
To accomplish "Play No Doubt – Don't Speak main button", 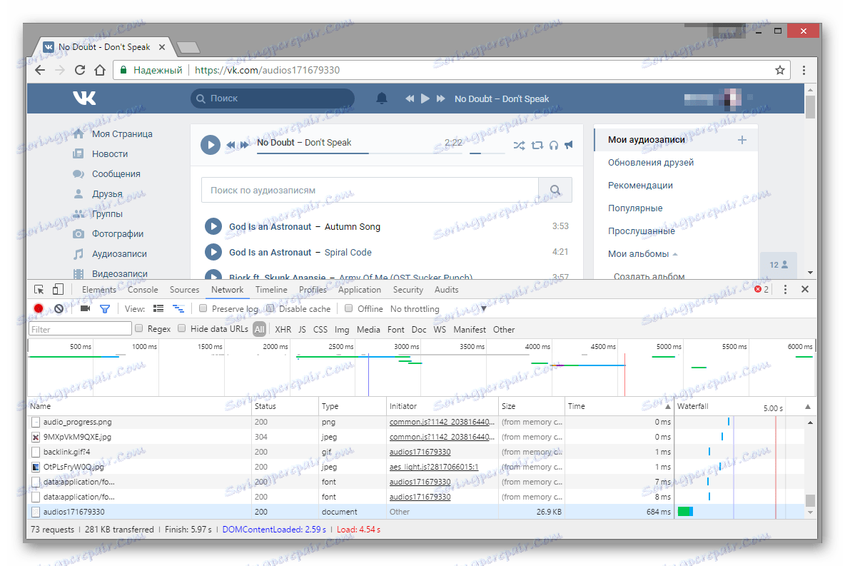I will tap(211, 144).
